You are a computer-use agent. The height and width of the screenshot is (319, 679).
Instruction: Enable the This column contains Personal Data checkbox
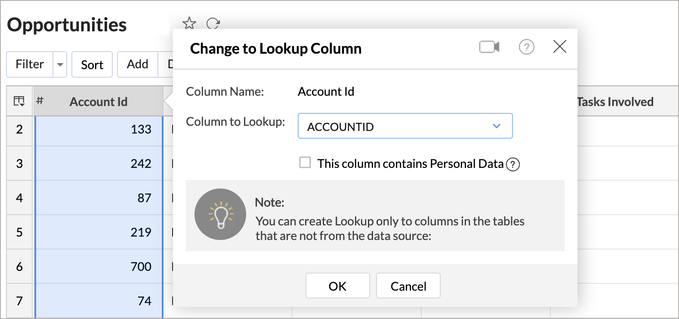click(x=305, y=162)
